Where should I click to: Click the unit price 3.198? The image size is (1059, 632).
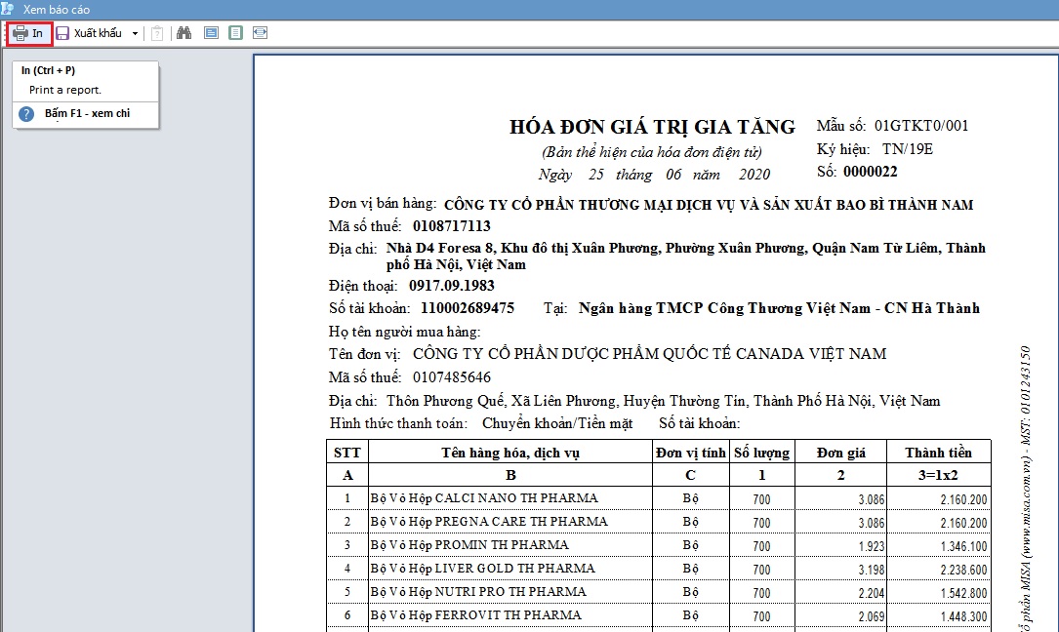872,570
